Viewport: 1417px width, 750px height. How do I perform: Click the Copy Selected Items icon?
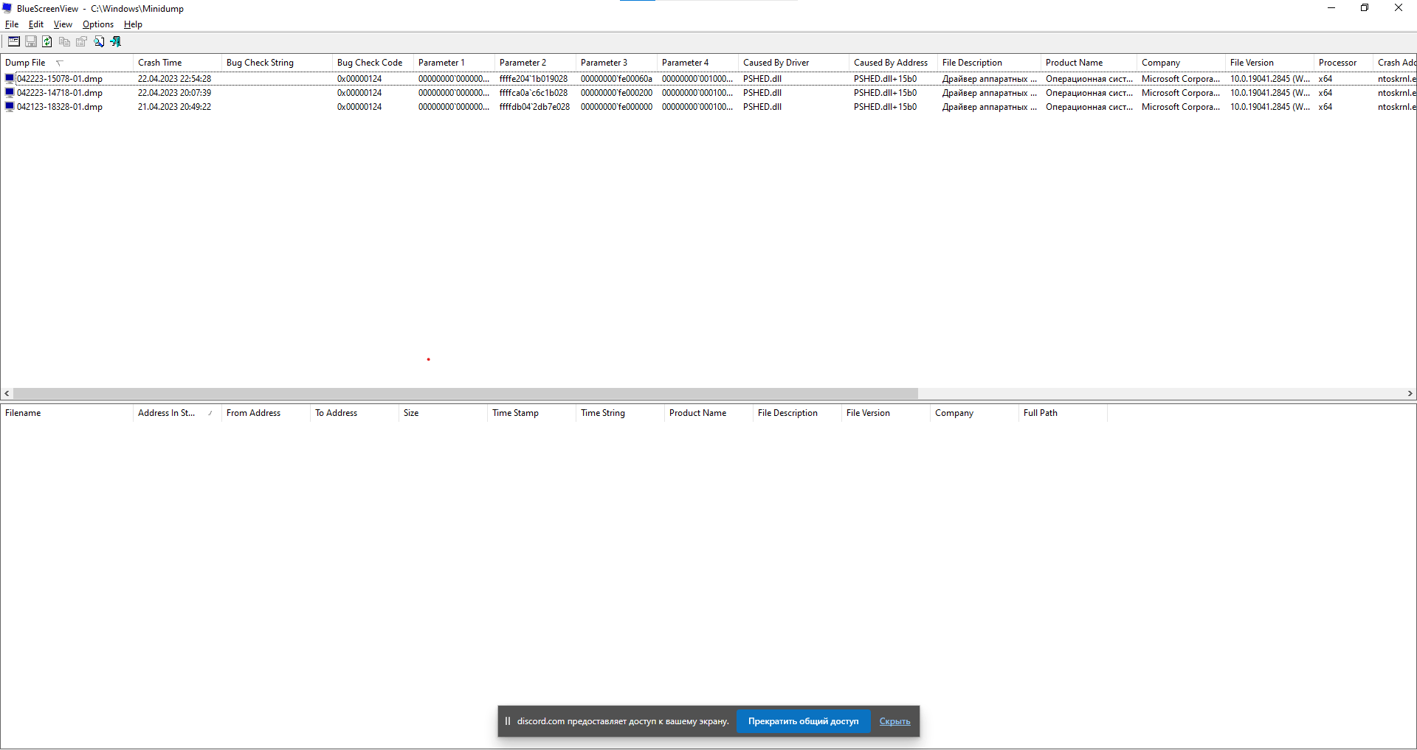pyautogui.click(x=64, y=42)
